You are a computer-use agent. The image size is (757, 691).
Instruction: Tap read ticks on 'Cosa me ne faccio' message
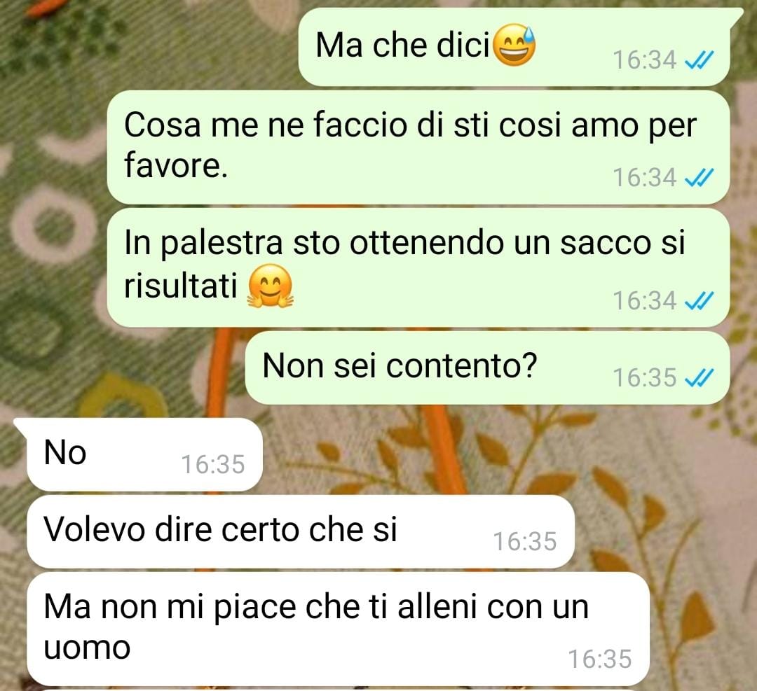tap(700, 179)
